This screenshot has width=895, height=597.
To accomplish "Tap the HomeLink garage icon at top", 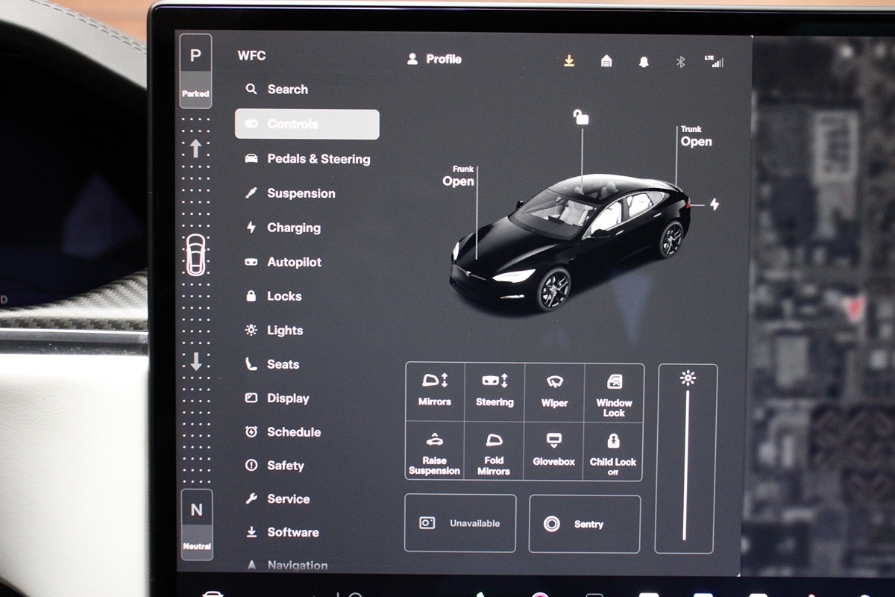I will [606, 60].
